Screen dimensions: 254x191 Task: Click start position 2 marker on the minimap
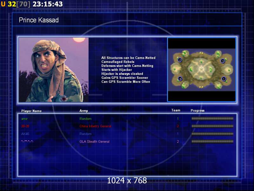pos(180,60)
